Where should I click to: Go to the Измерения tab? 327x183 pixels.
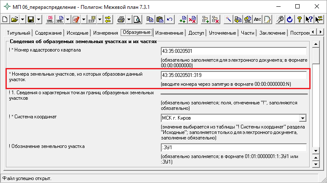pyautogui.click(x=105, y=33)
